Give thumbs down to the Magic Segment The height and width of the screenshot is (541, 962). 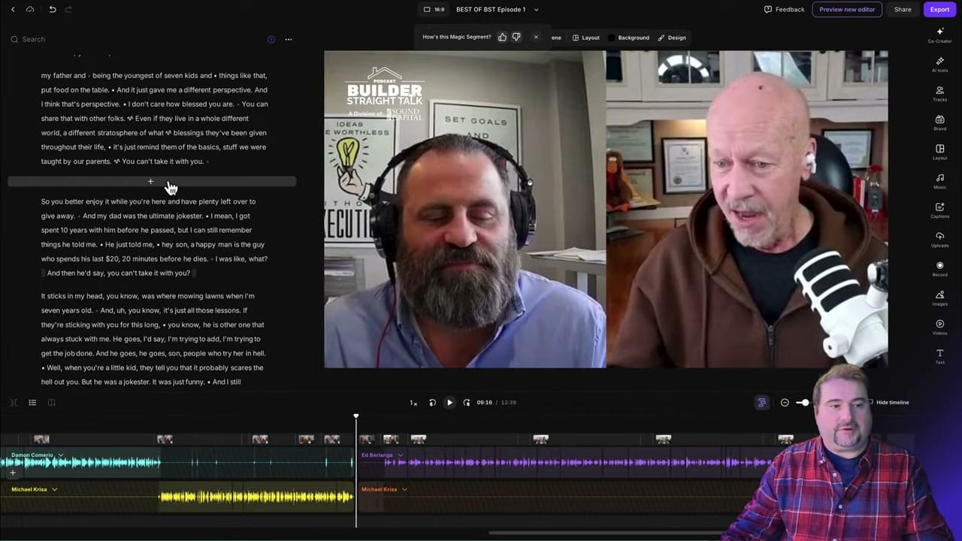point(516,37)
